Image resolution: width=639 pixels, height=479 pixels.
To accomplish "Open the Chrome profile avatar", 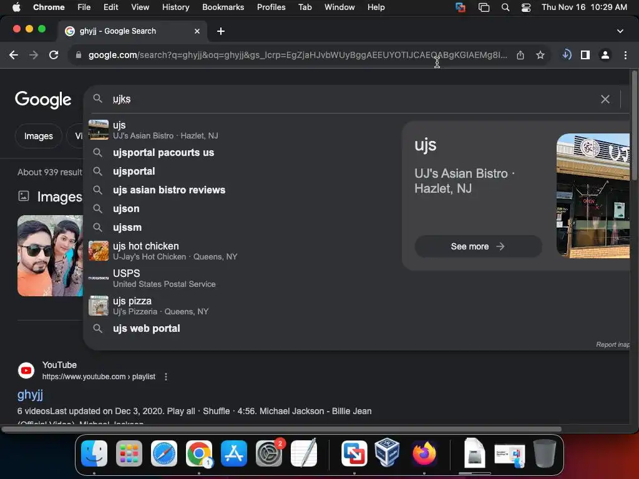I will pos(605,55).
